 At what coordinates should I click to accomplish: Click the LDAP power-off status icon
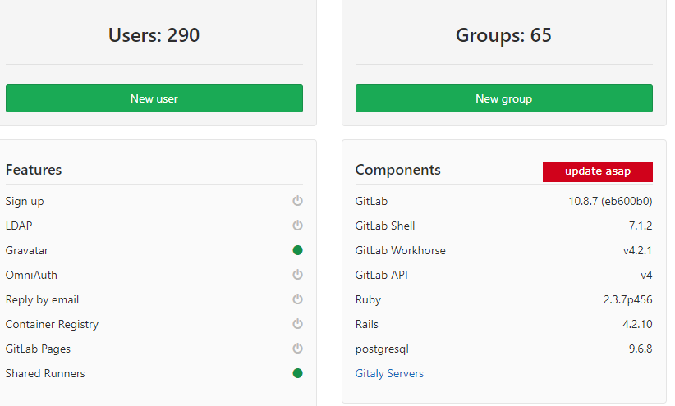point(297,226)
